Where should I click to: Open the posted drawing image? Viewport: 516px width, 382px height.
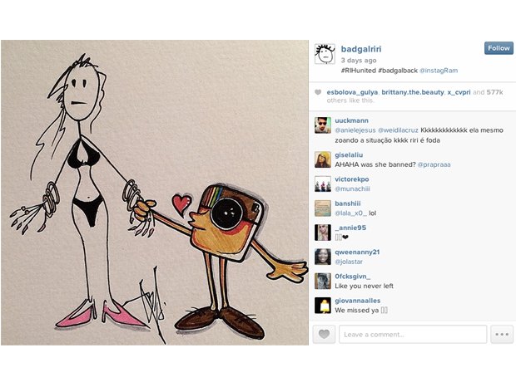(155, 193)
